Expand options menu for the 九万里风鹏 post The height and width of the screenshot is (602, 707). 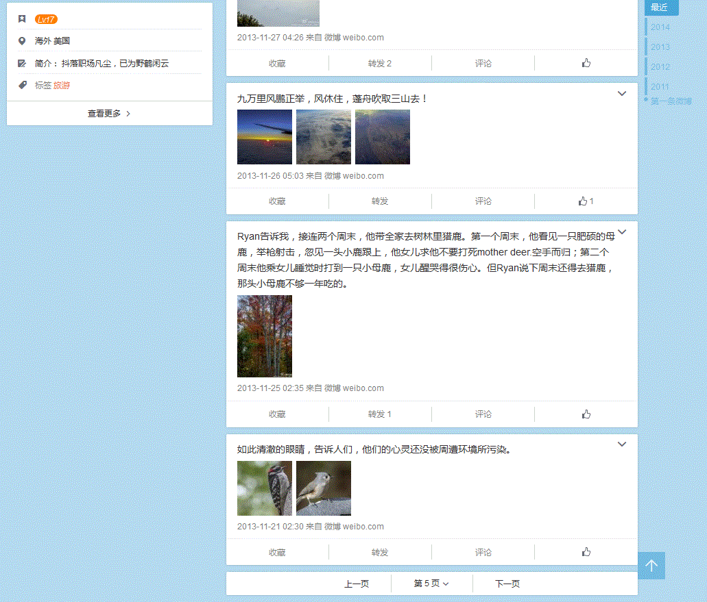(622, 94)
